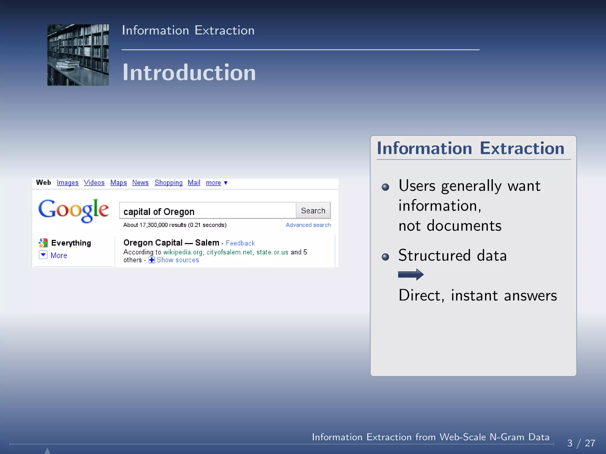Image resolution: width=606 pixels, height=454 pixels.
Task: Switch to the Videos tab
Action: 94,183
